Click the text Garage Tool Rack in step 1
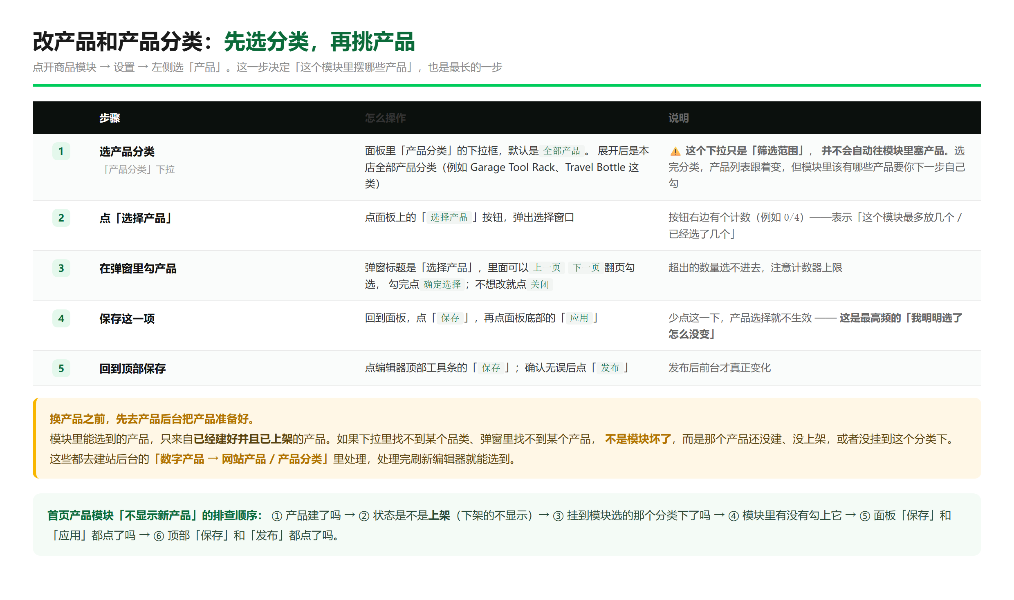The height and width of the screenshot is (600, 1014). (512, 167)
